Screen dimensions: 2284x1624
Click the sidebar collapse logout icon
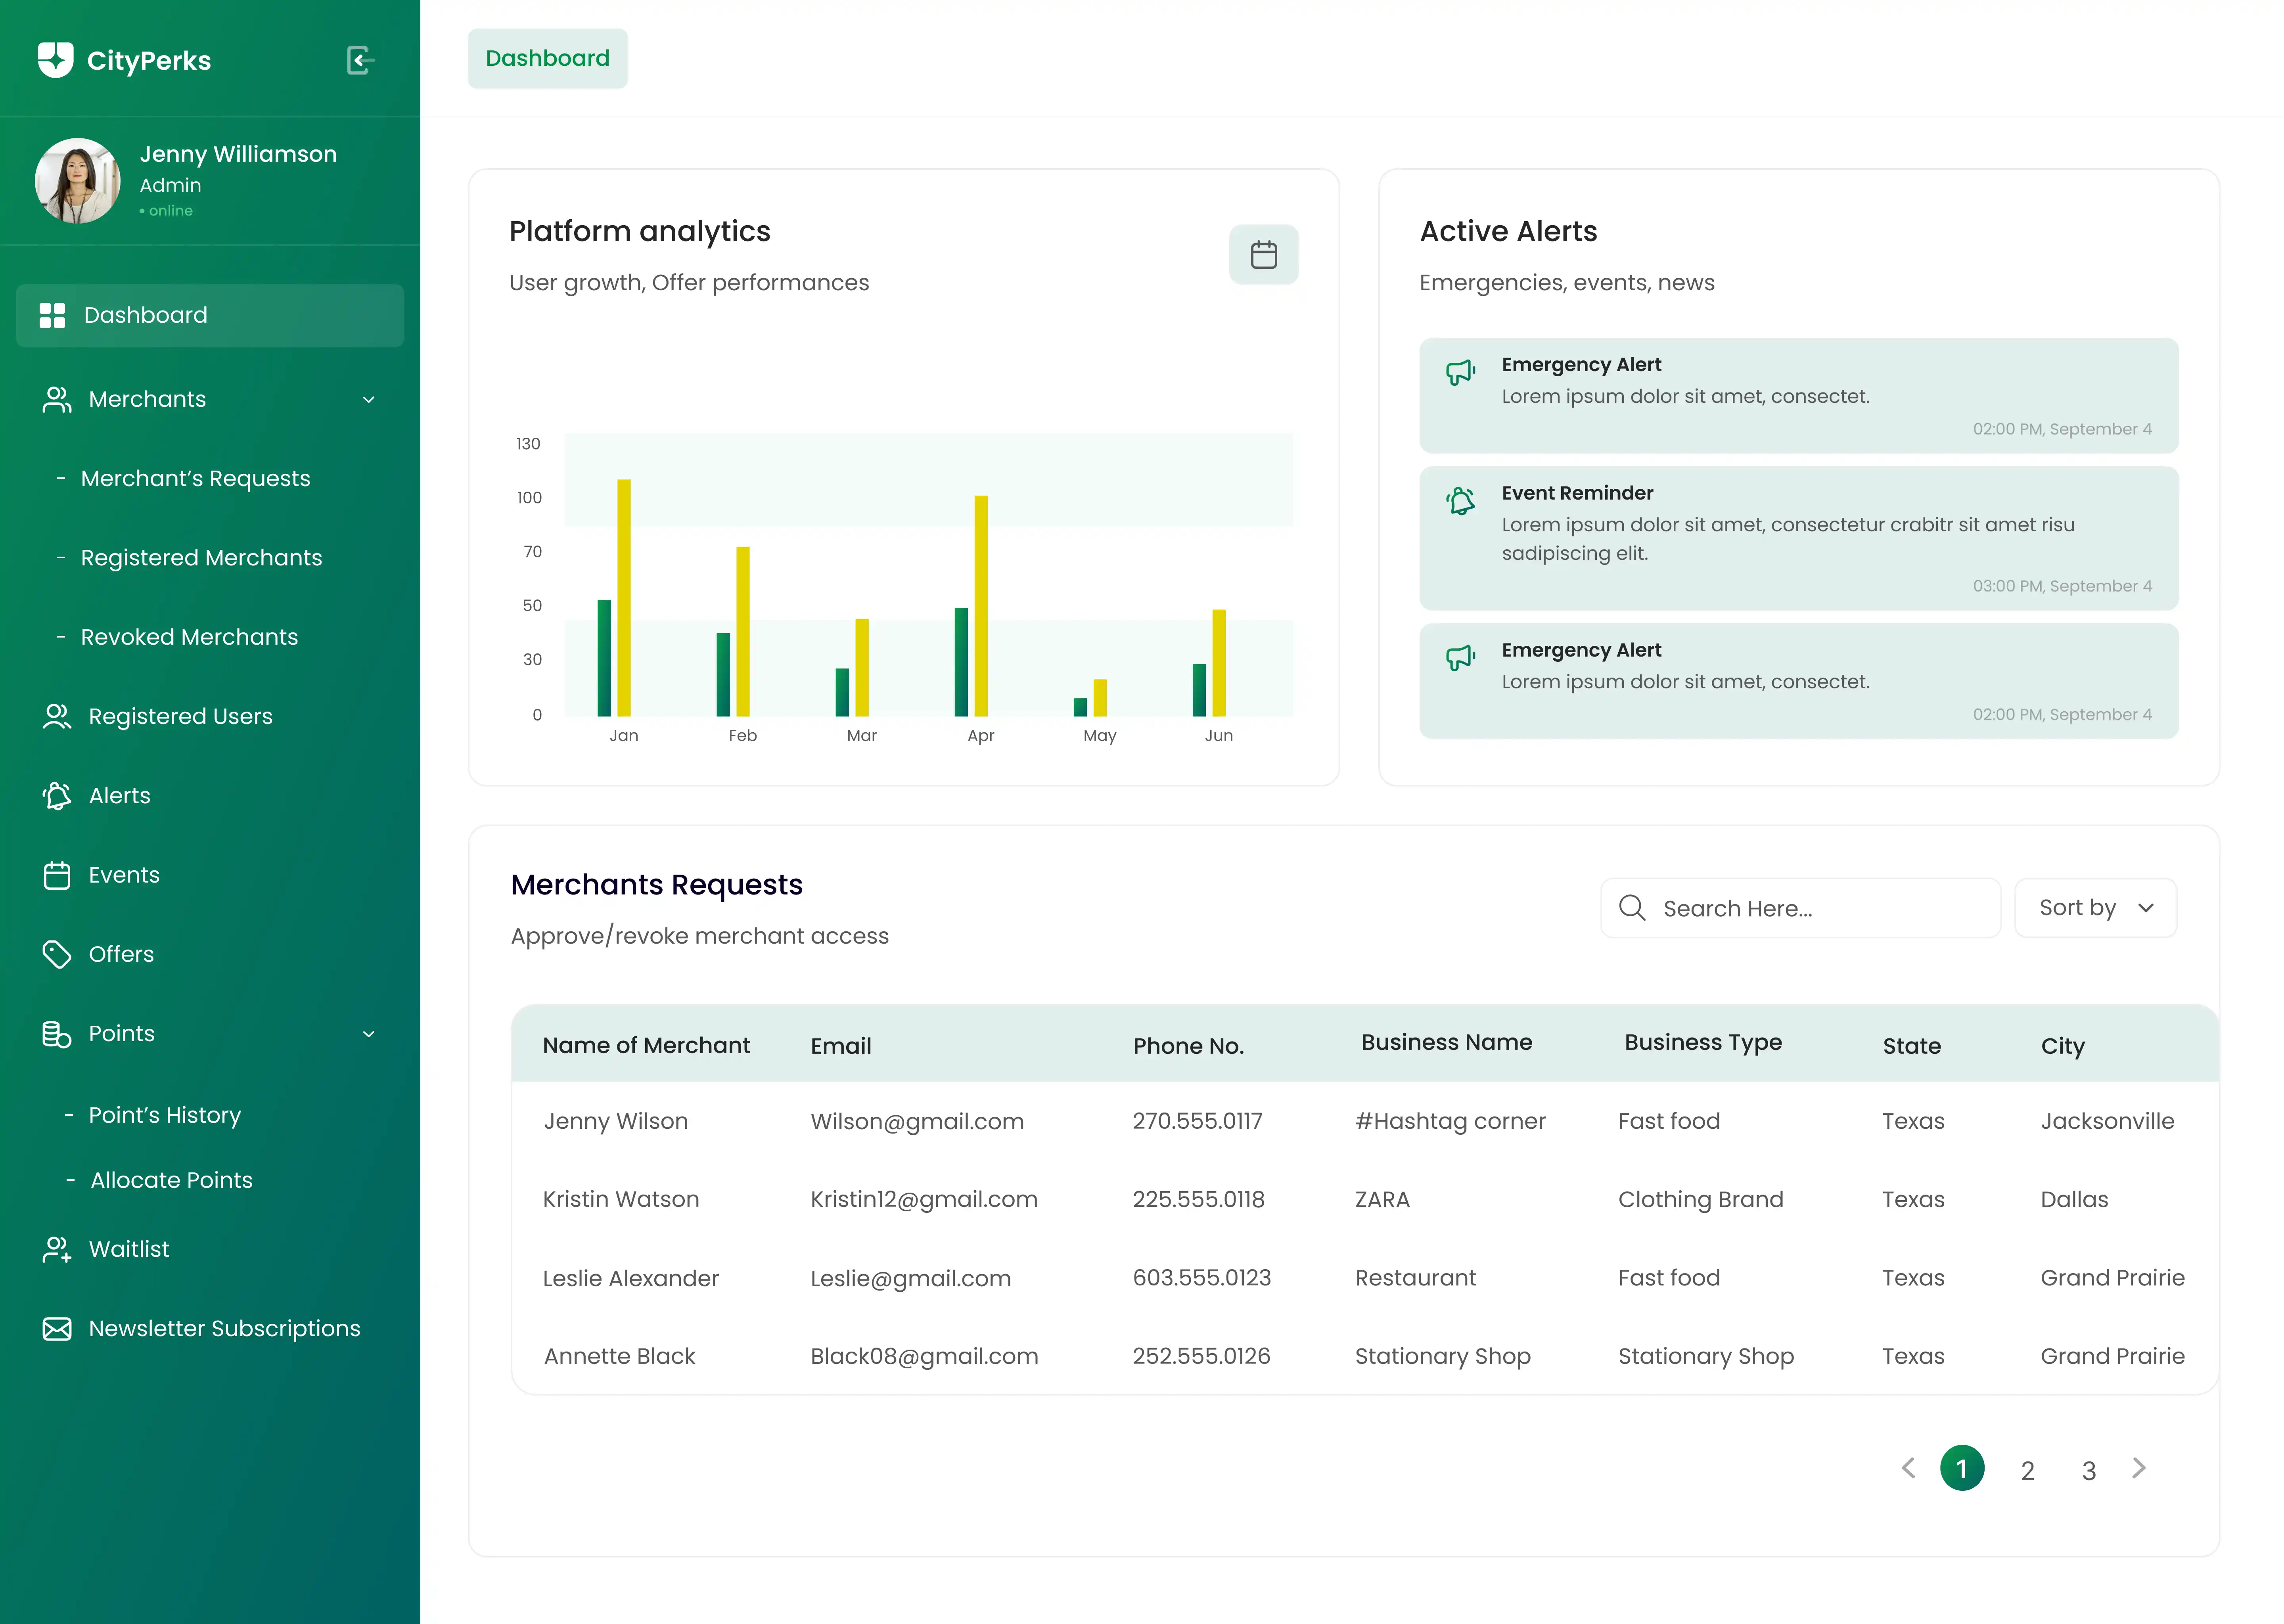point(360,60)
